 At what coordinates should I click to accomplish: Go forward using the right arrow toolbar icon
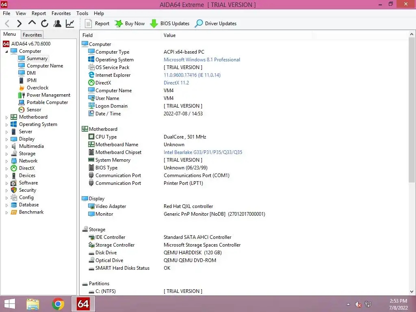[19, 24]
